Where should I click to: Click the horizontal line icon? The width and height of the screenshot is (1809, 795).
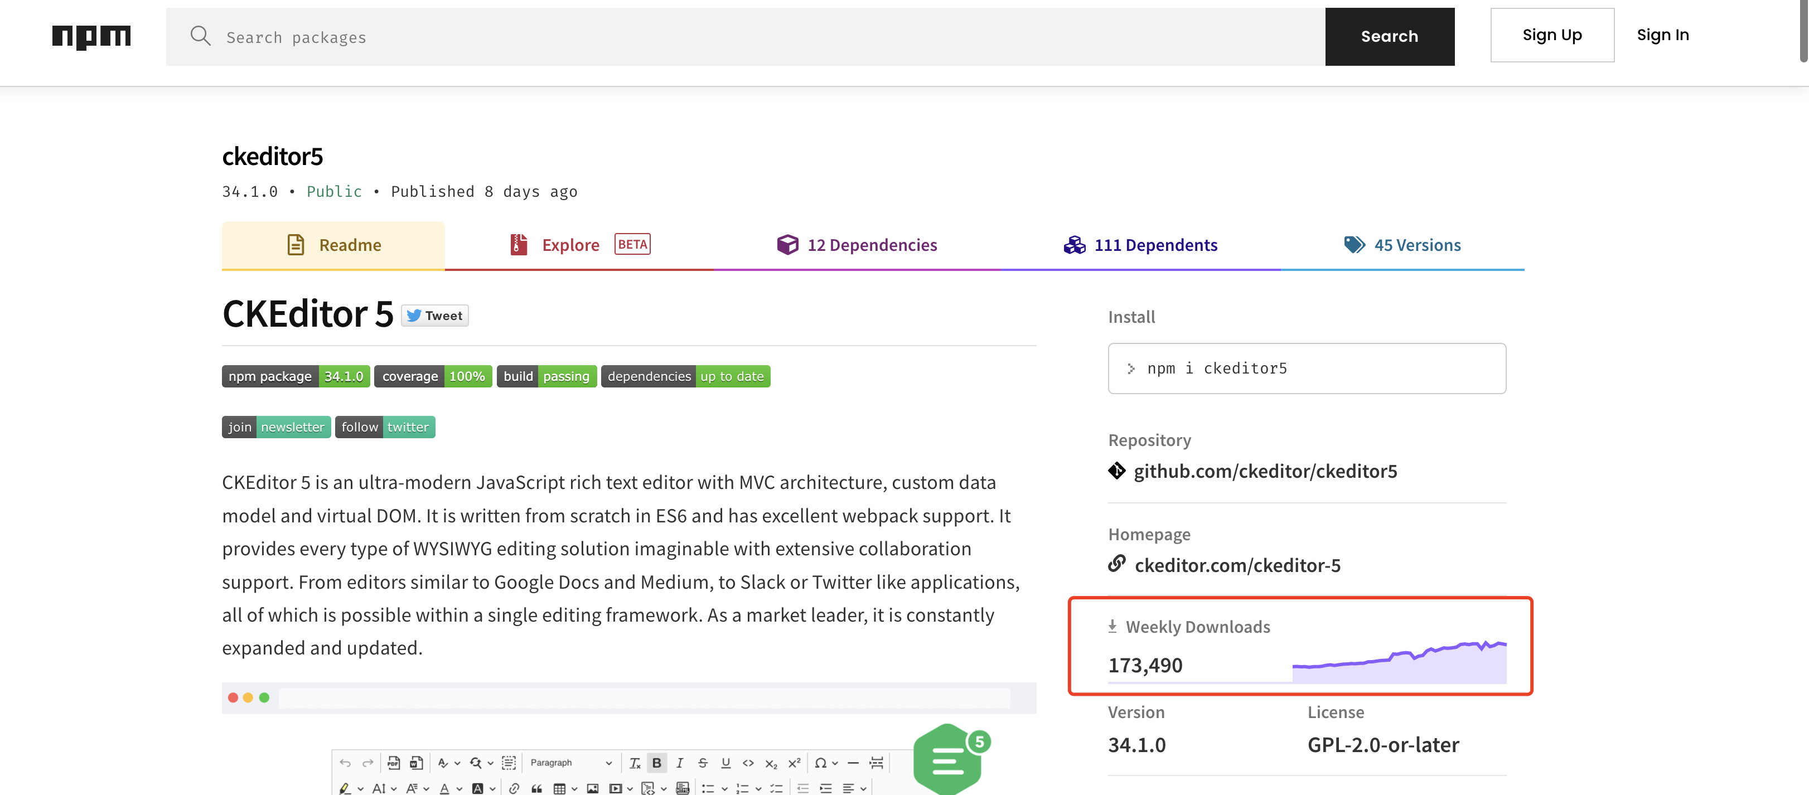click(x=853, y=763)
